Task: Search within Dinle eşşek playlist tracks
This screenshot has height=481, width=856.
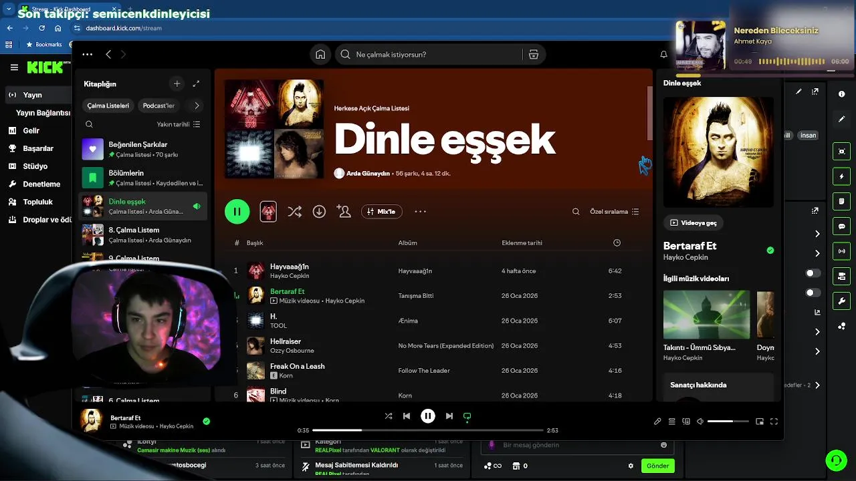Action: click(575, 211)
